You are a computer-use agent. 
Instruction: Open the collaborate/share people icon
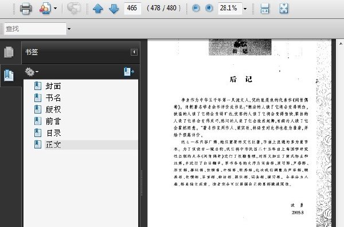click(45, 9)
